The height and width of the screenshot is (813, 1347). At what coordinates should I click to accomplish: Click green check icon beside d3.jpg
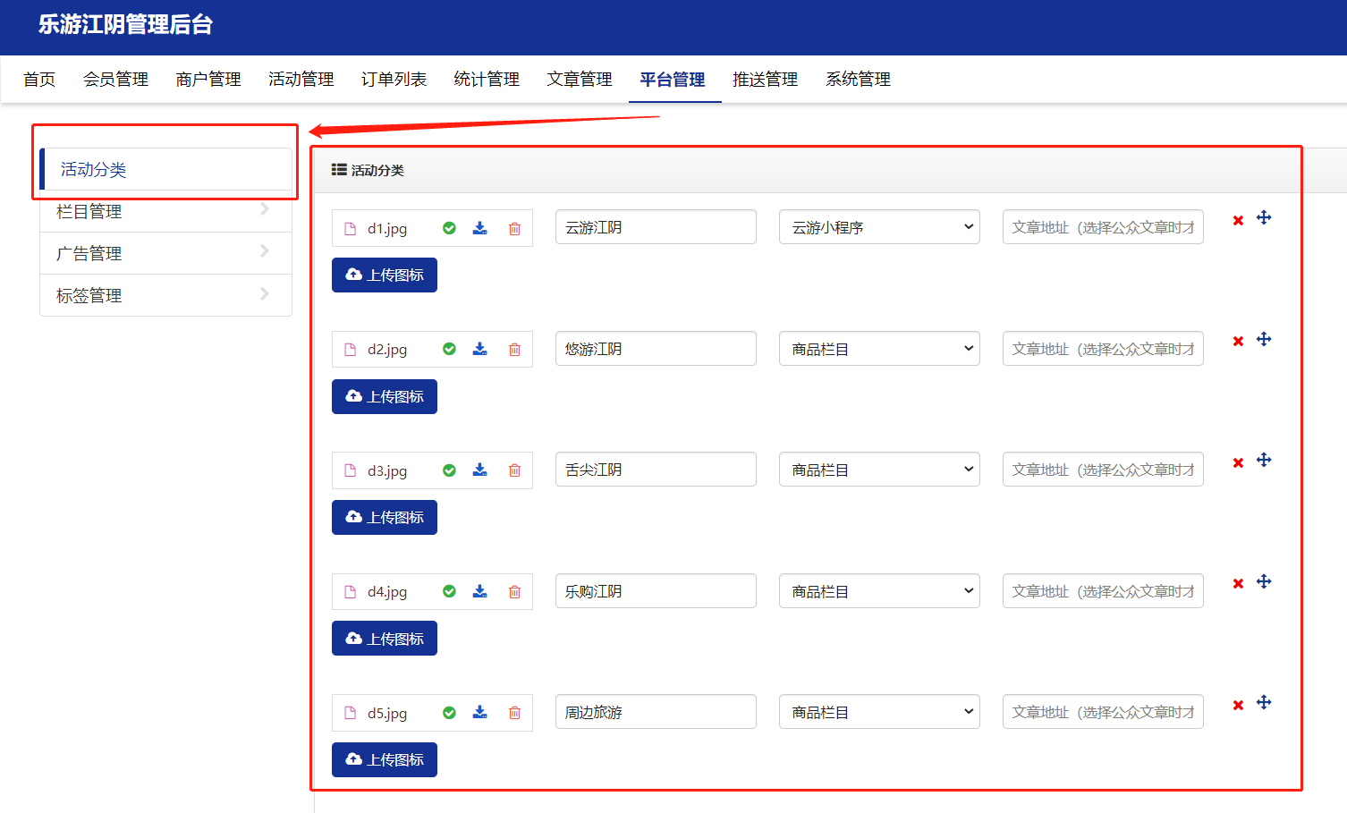pyautogui.click(x=449, y=470)
